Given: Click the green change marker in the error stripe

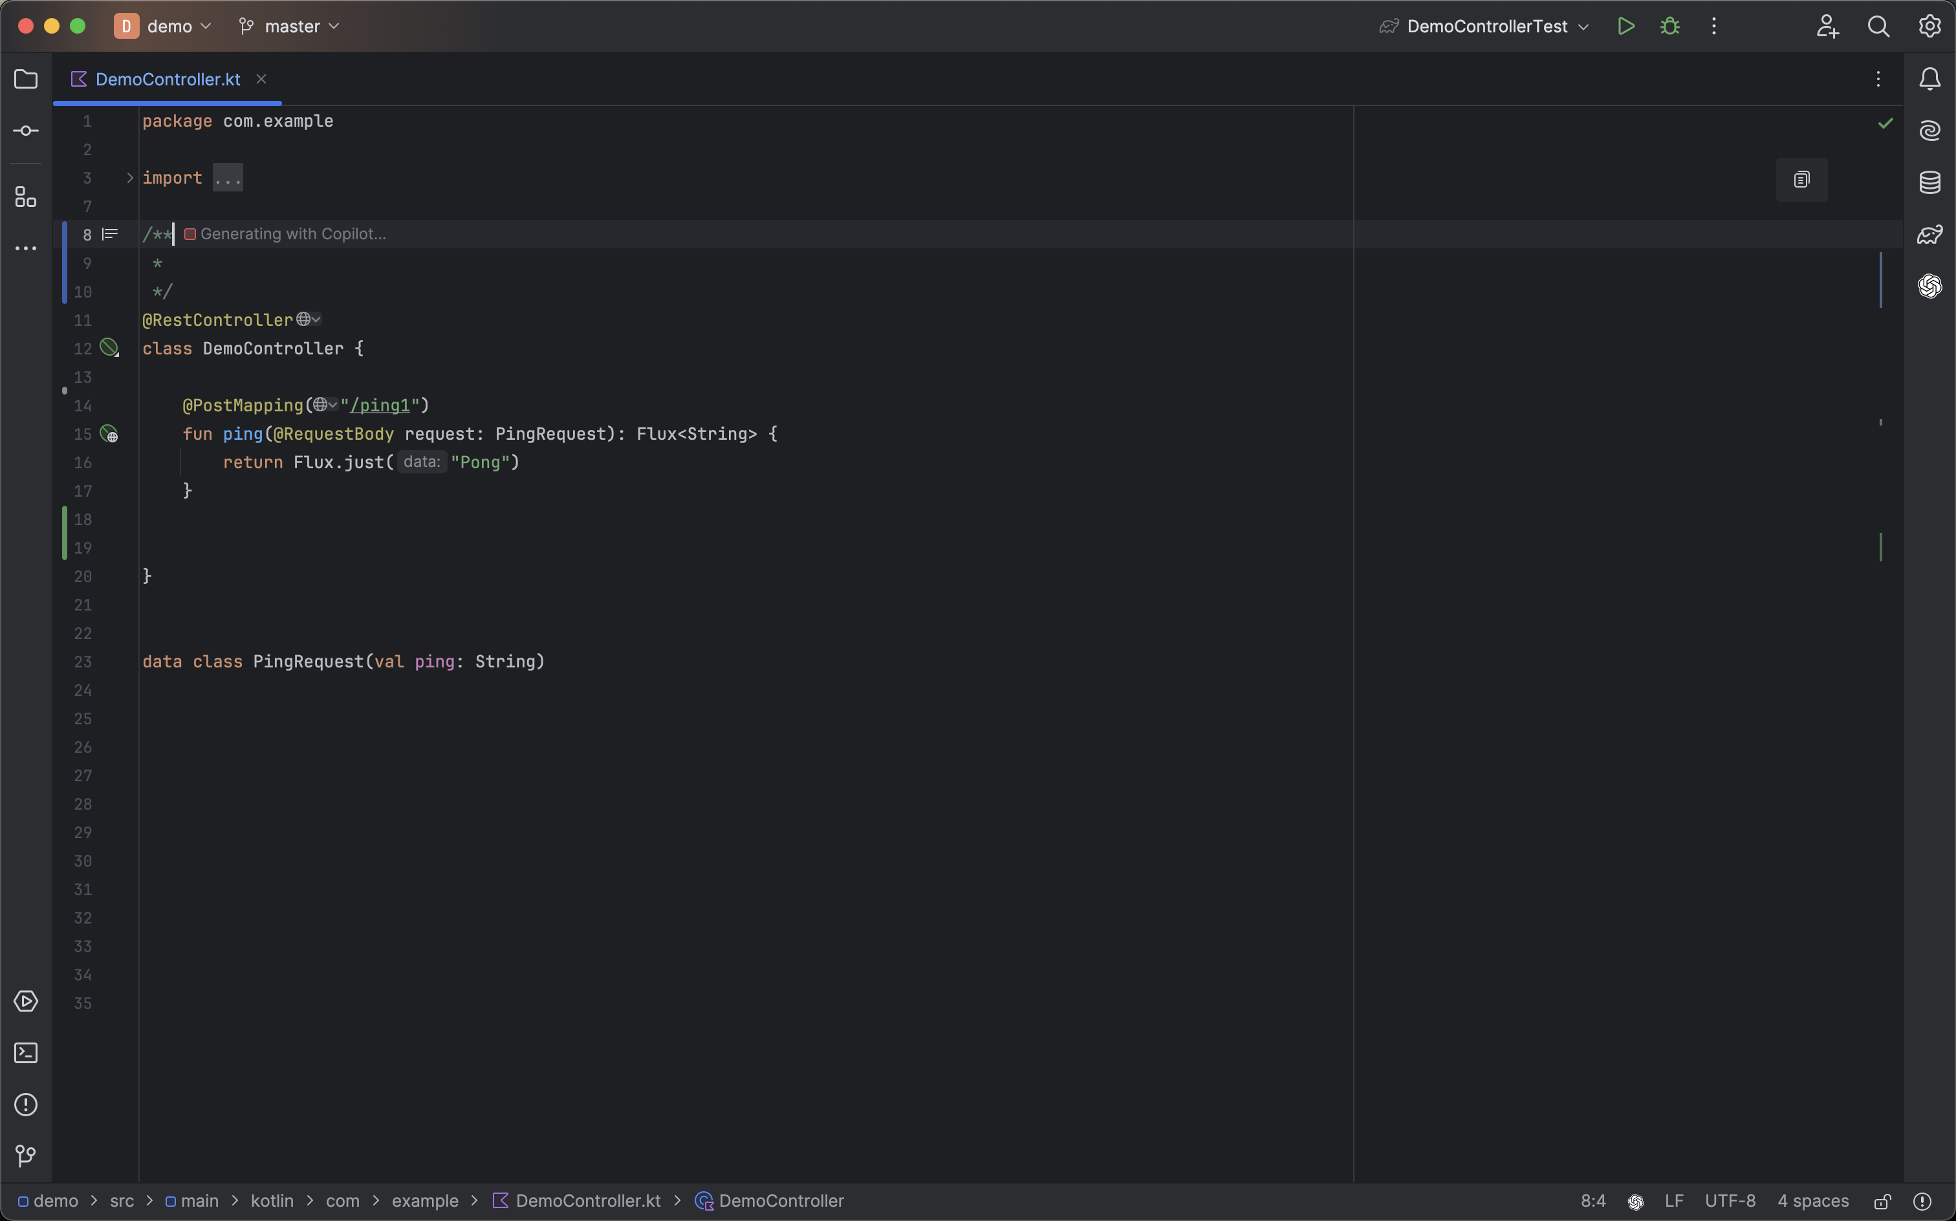Looking at the screenshot, I should click(x=1881, y=546).
